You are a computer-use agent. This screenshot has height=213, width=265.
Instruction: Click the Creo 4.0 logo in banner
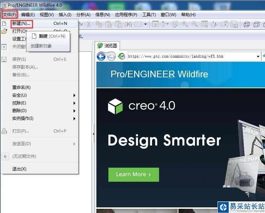pyautogui.click(x=141, y=106)
